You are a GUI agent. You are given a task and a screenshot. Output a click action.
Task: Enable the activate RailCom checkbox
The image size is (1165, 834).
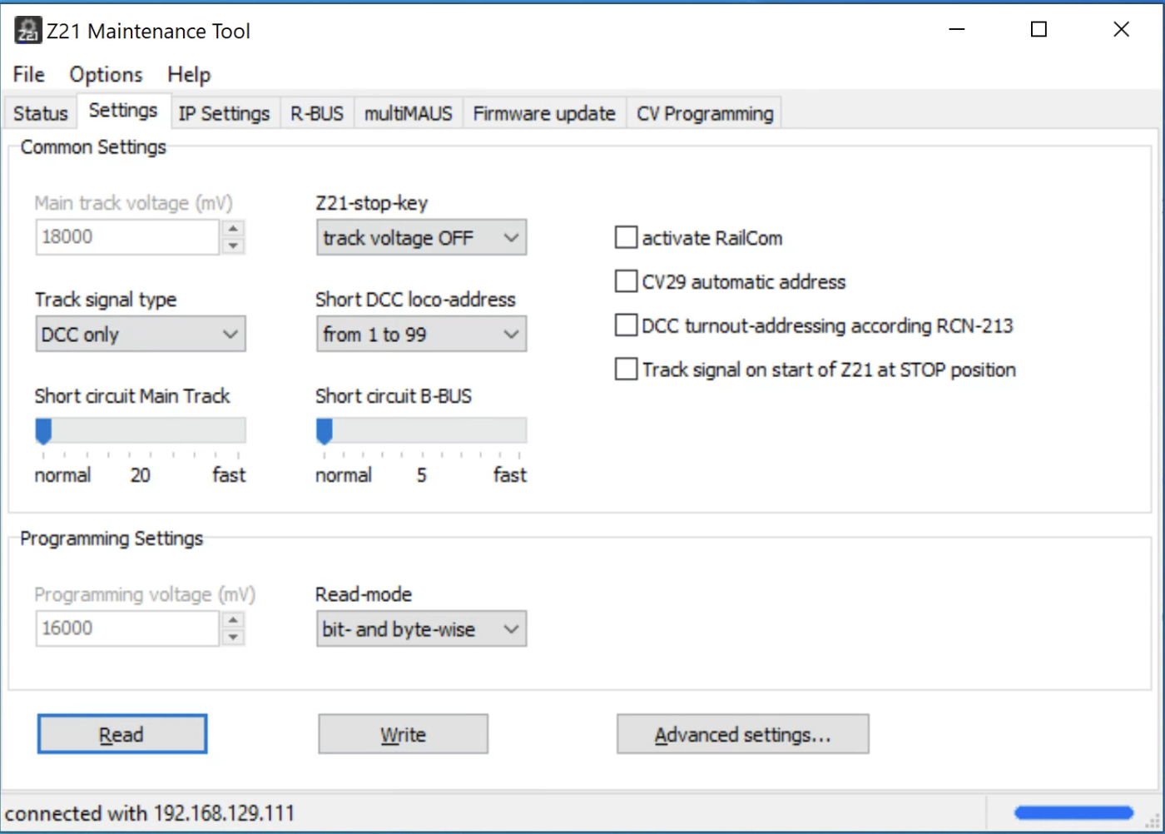click(x=626, y=238)
